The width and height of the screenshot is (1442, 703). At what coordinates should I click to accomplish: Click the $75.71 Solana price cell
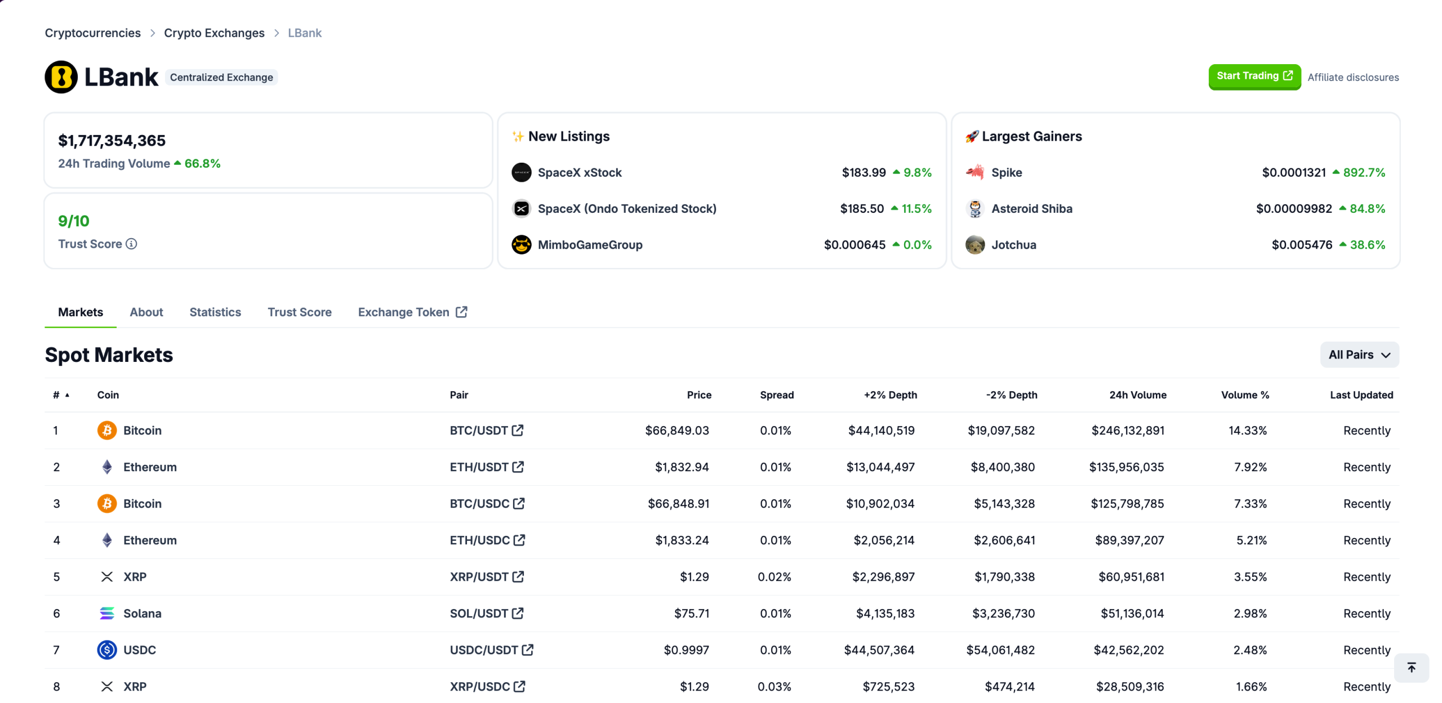coord(691,614)
